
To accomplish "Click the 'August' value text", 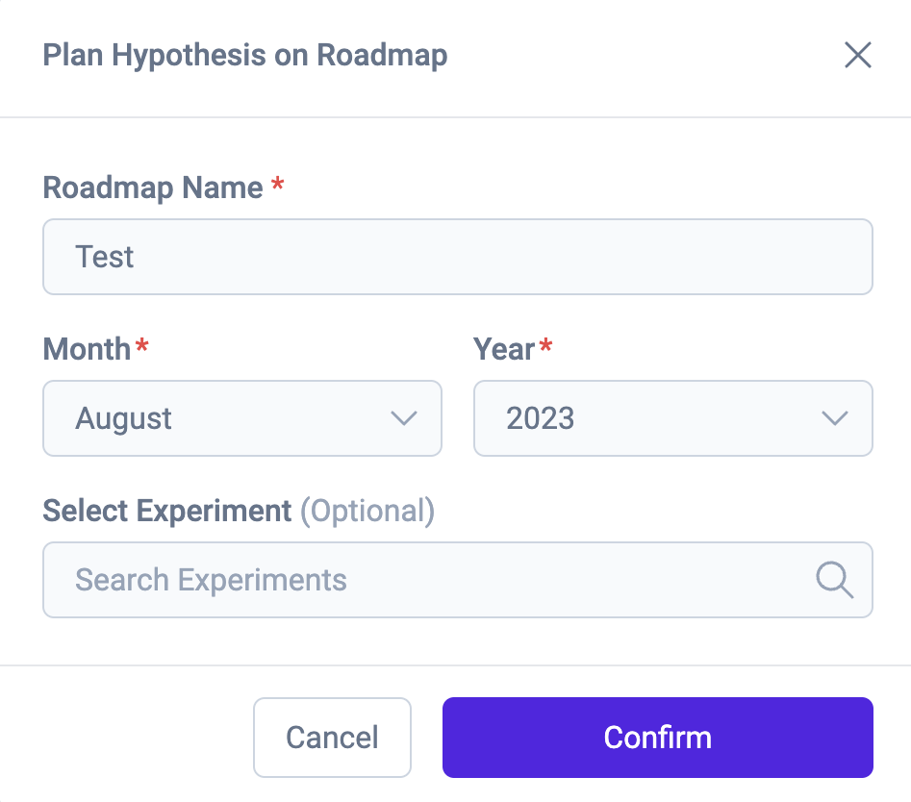I will coord(124,418).
